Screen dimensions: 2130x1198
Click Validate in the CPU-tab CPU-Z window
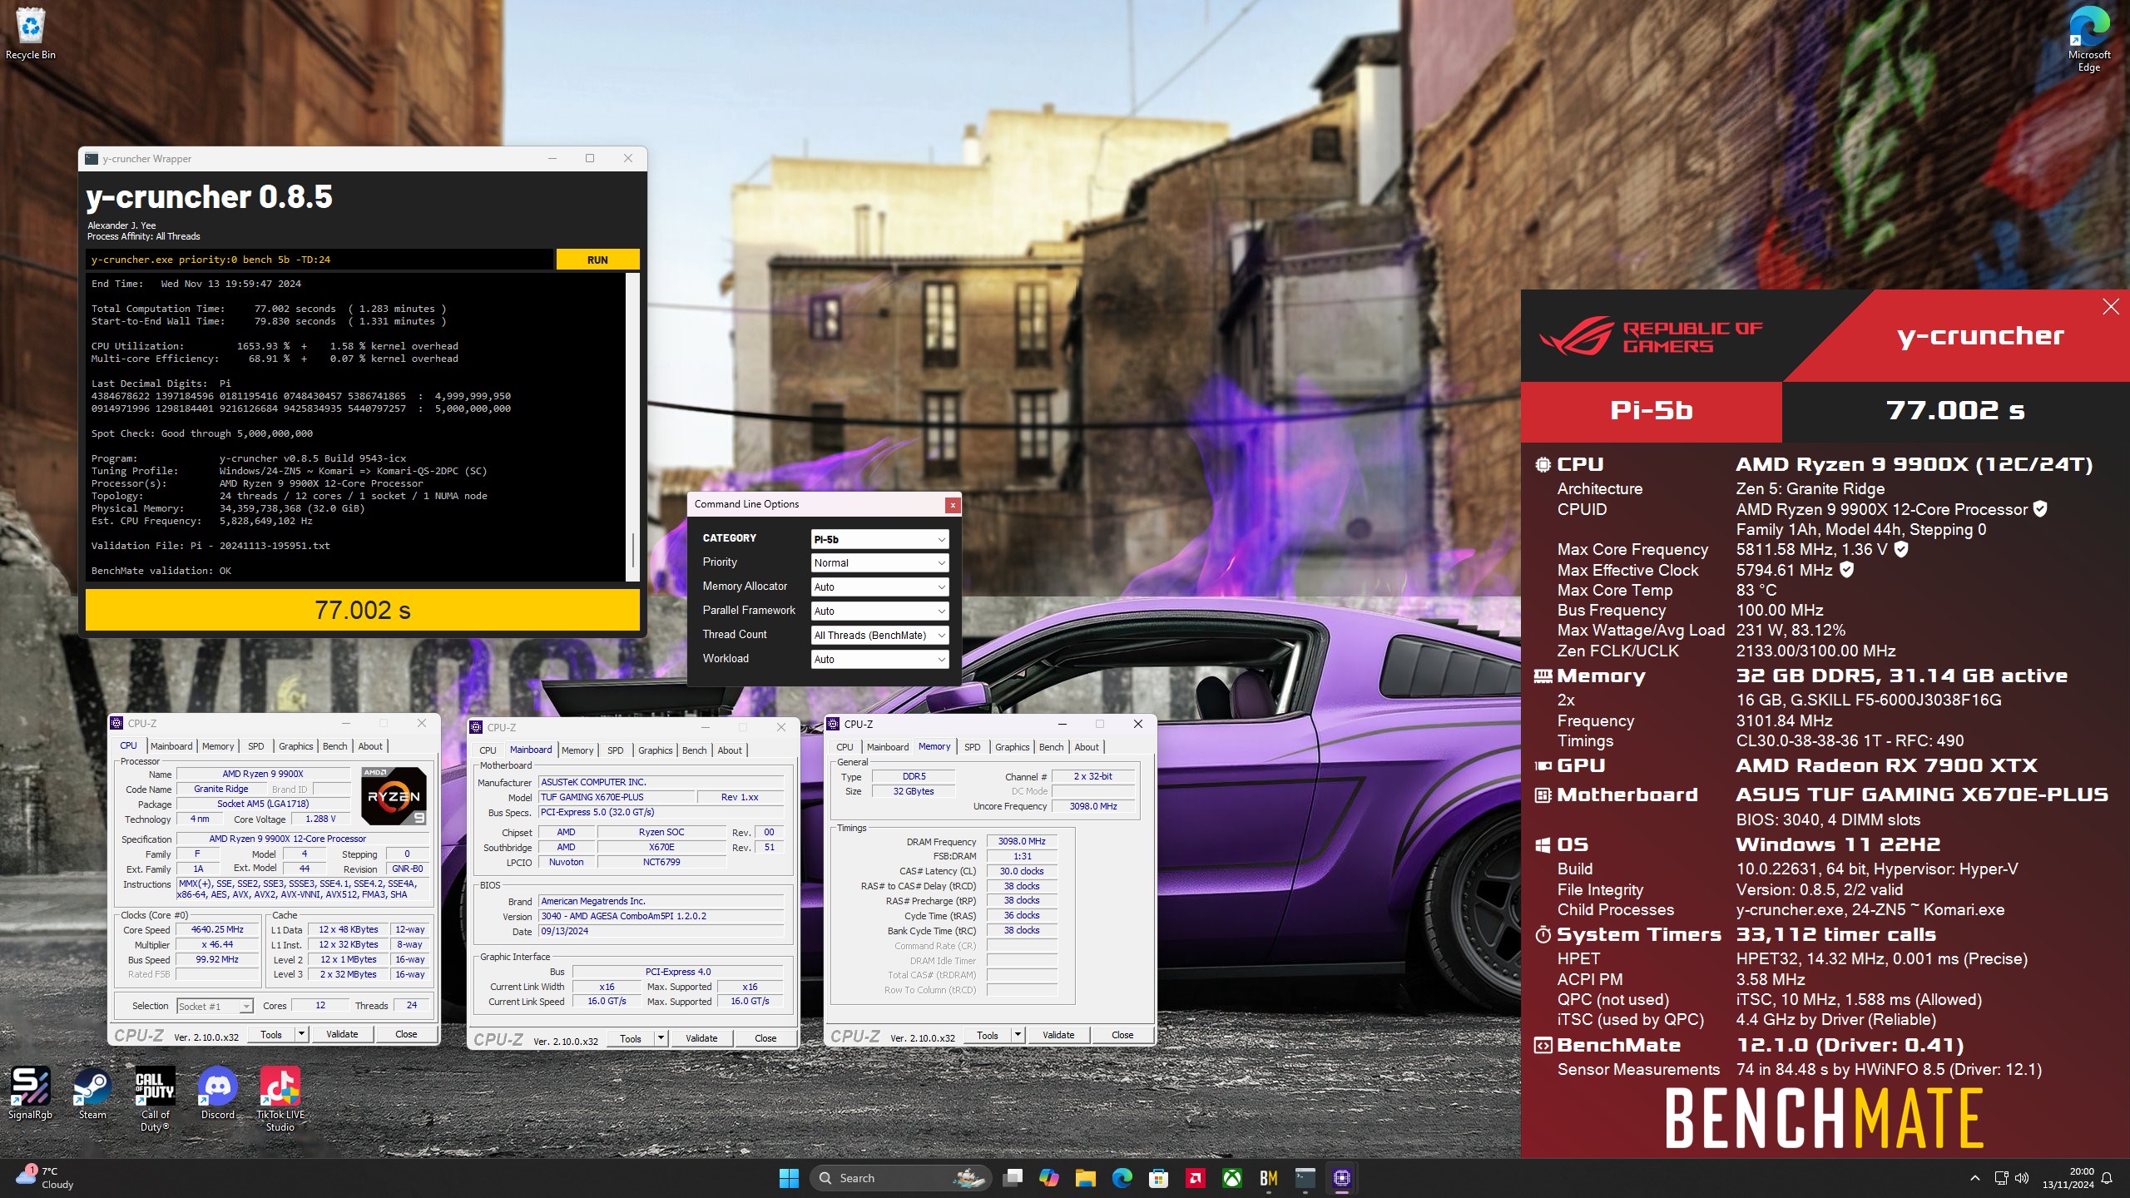pos(342,1034)
